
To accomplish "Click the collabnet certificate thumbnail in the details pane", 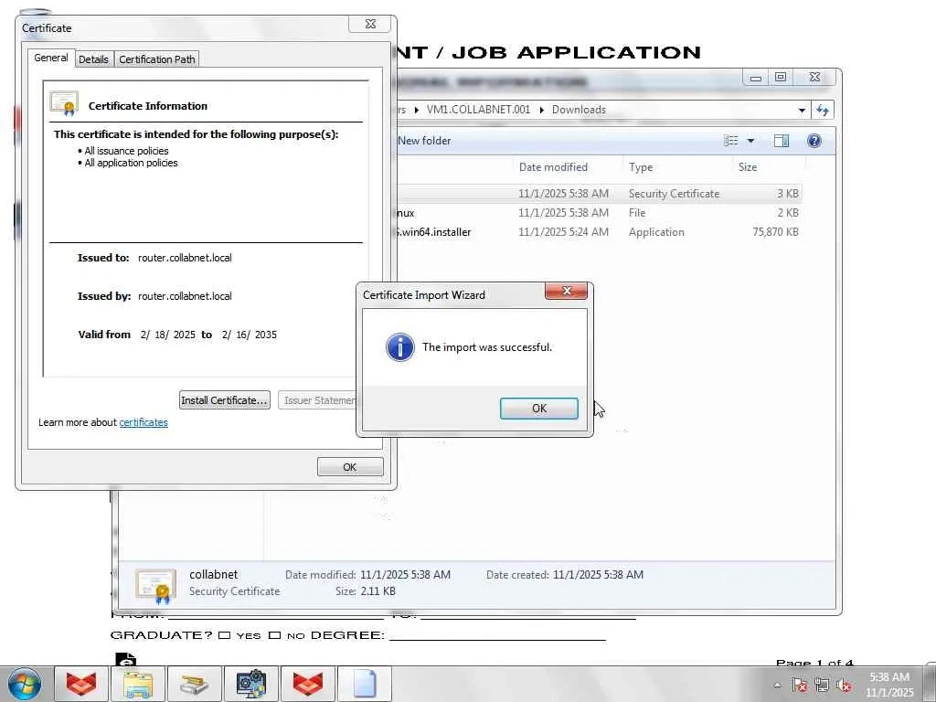I will pyautogui.click(x=155, y=584).
